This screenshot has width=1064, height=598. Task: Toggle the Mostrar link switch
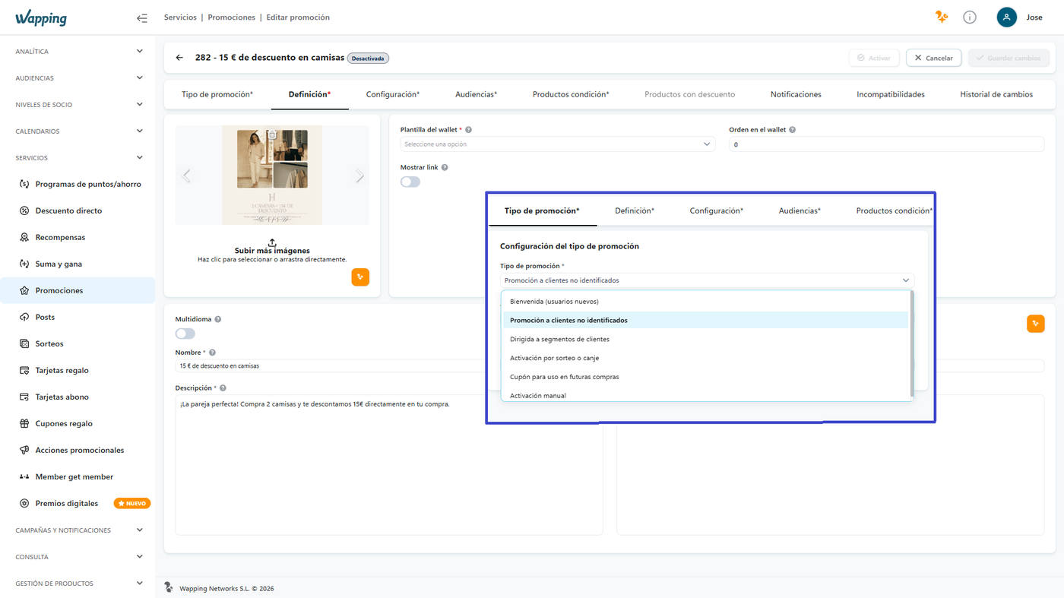coord(410,182)
